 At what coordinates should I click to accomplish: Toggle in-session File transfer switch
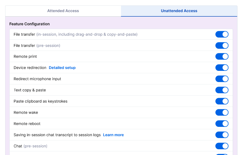tap(222, 35)
